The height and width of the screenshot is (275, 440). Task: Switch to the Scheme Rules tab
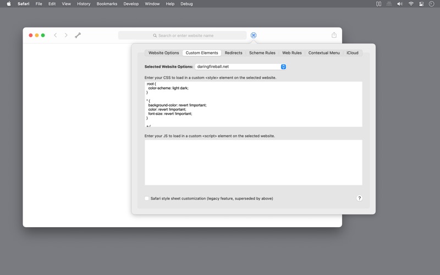pos(262,53)
